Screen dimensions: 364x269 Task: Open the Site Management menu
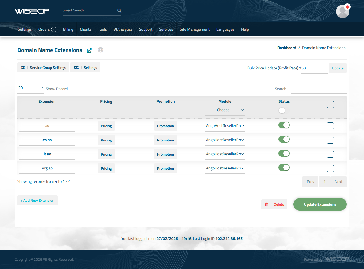[x=195, y=29]
